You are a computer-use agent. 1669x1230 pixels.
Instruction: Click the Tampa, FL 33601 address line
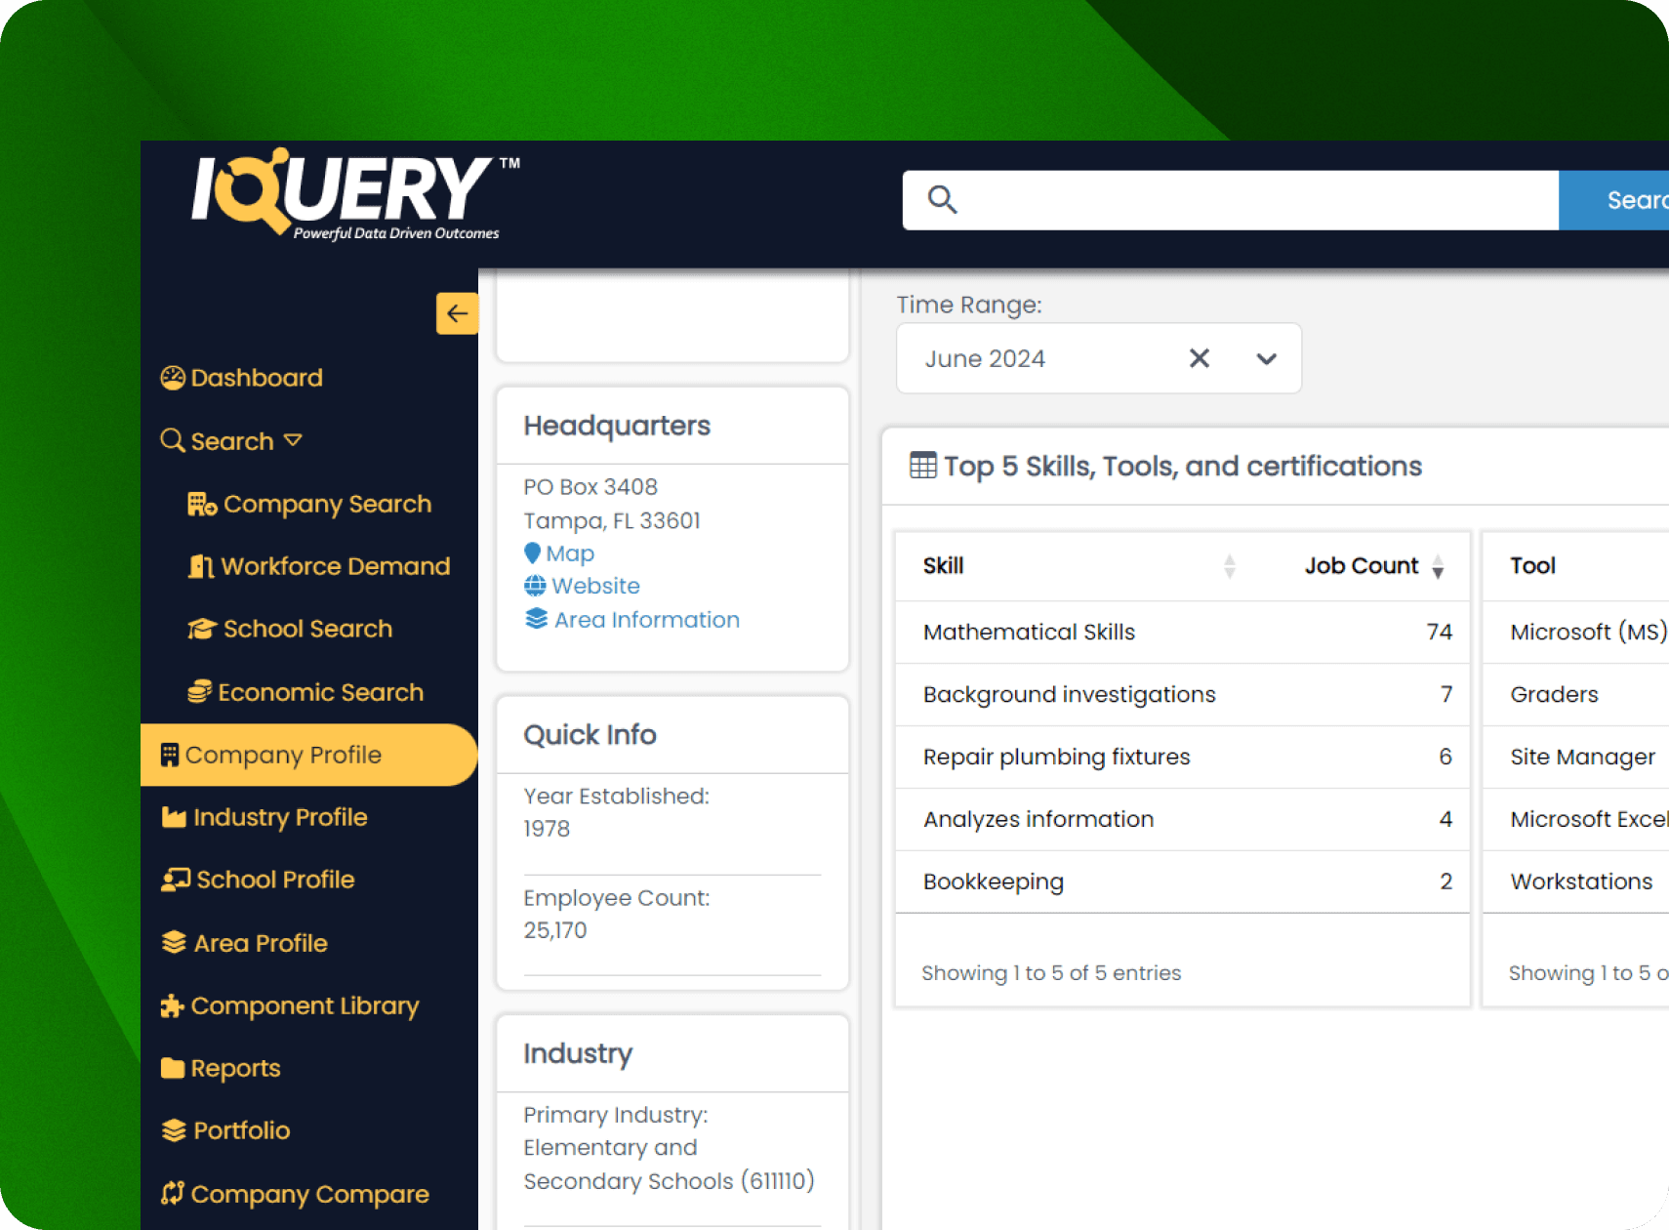[x=612, y=521]
